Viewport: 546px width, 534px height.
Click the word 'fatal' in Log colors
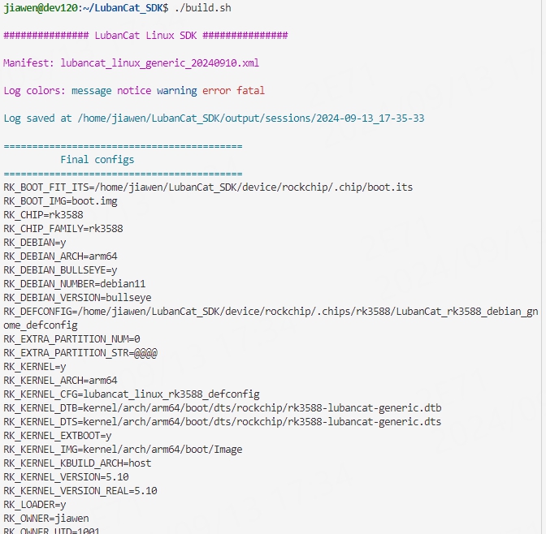(251, 90)
